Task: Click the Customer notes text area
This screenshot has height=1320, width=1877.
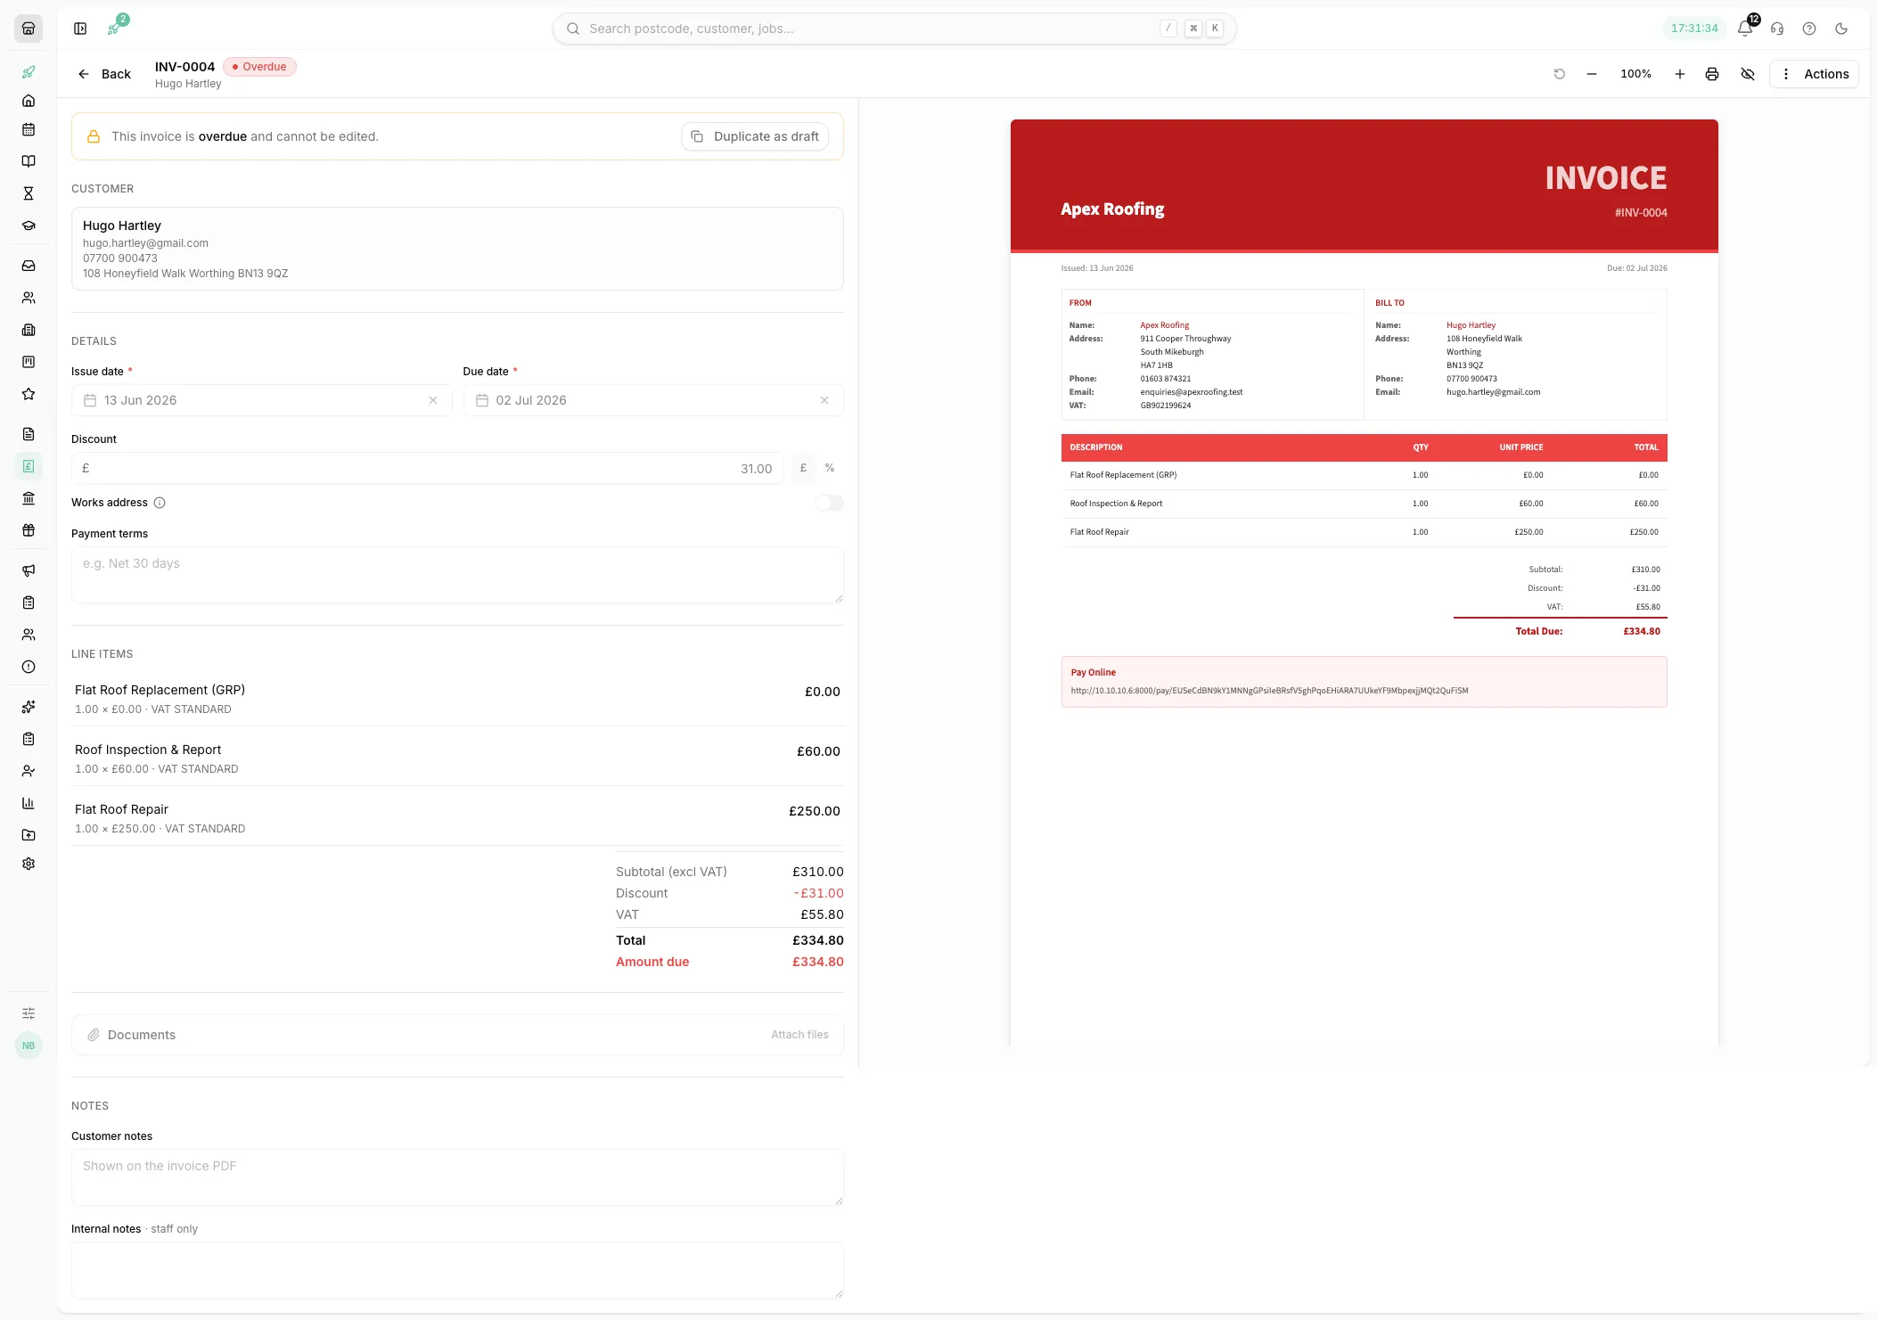Action: coord(457,1177)
